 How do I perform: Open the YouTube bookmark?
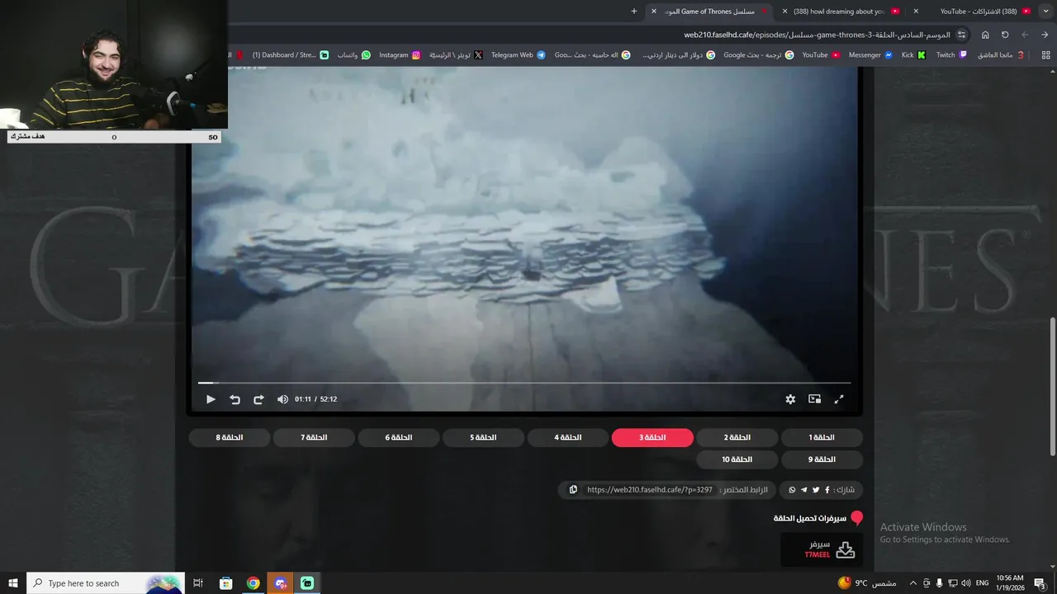[821, 55]
